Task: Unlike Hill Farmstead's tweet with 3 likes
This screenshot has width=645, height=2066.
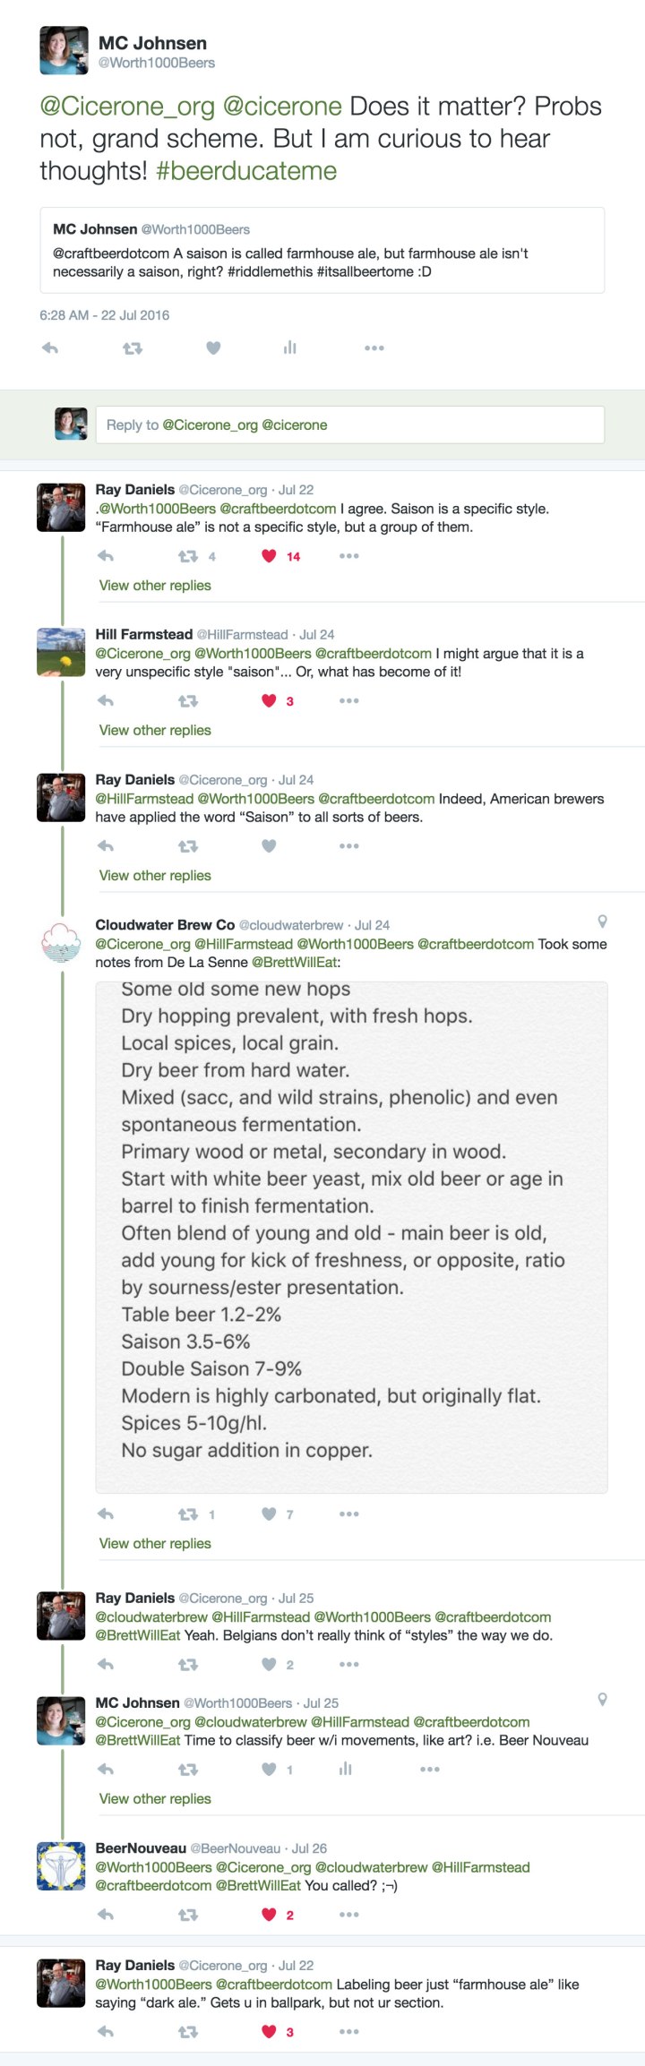Action: [x=269, y=701]
